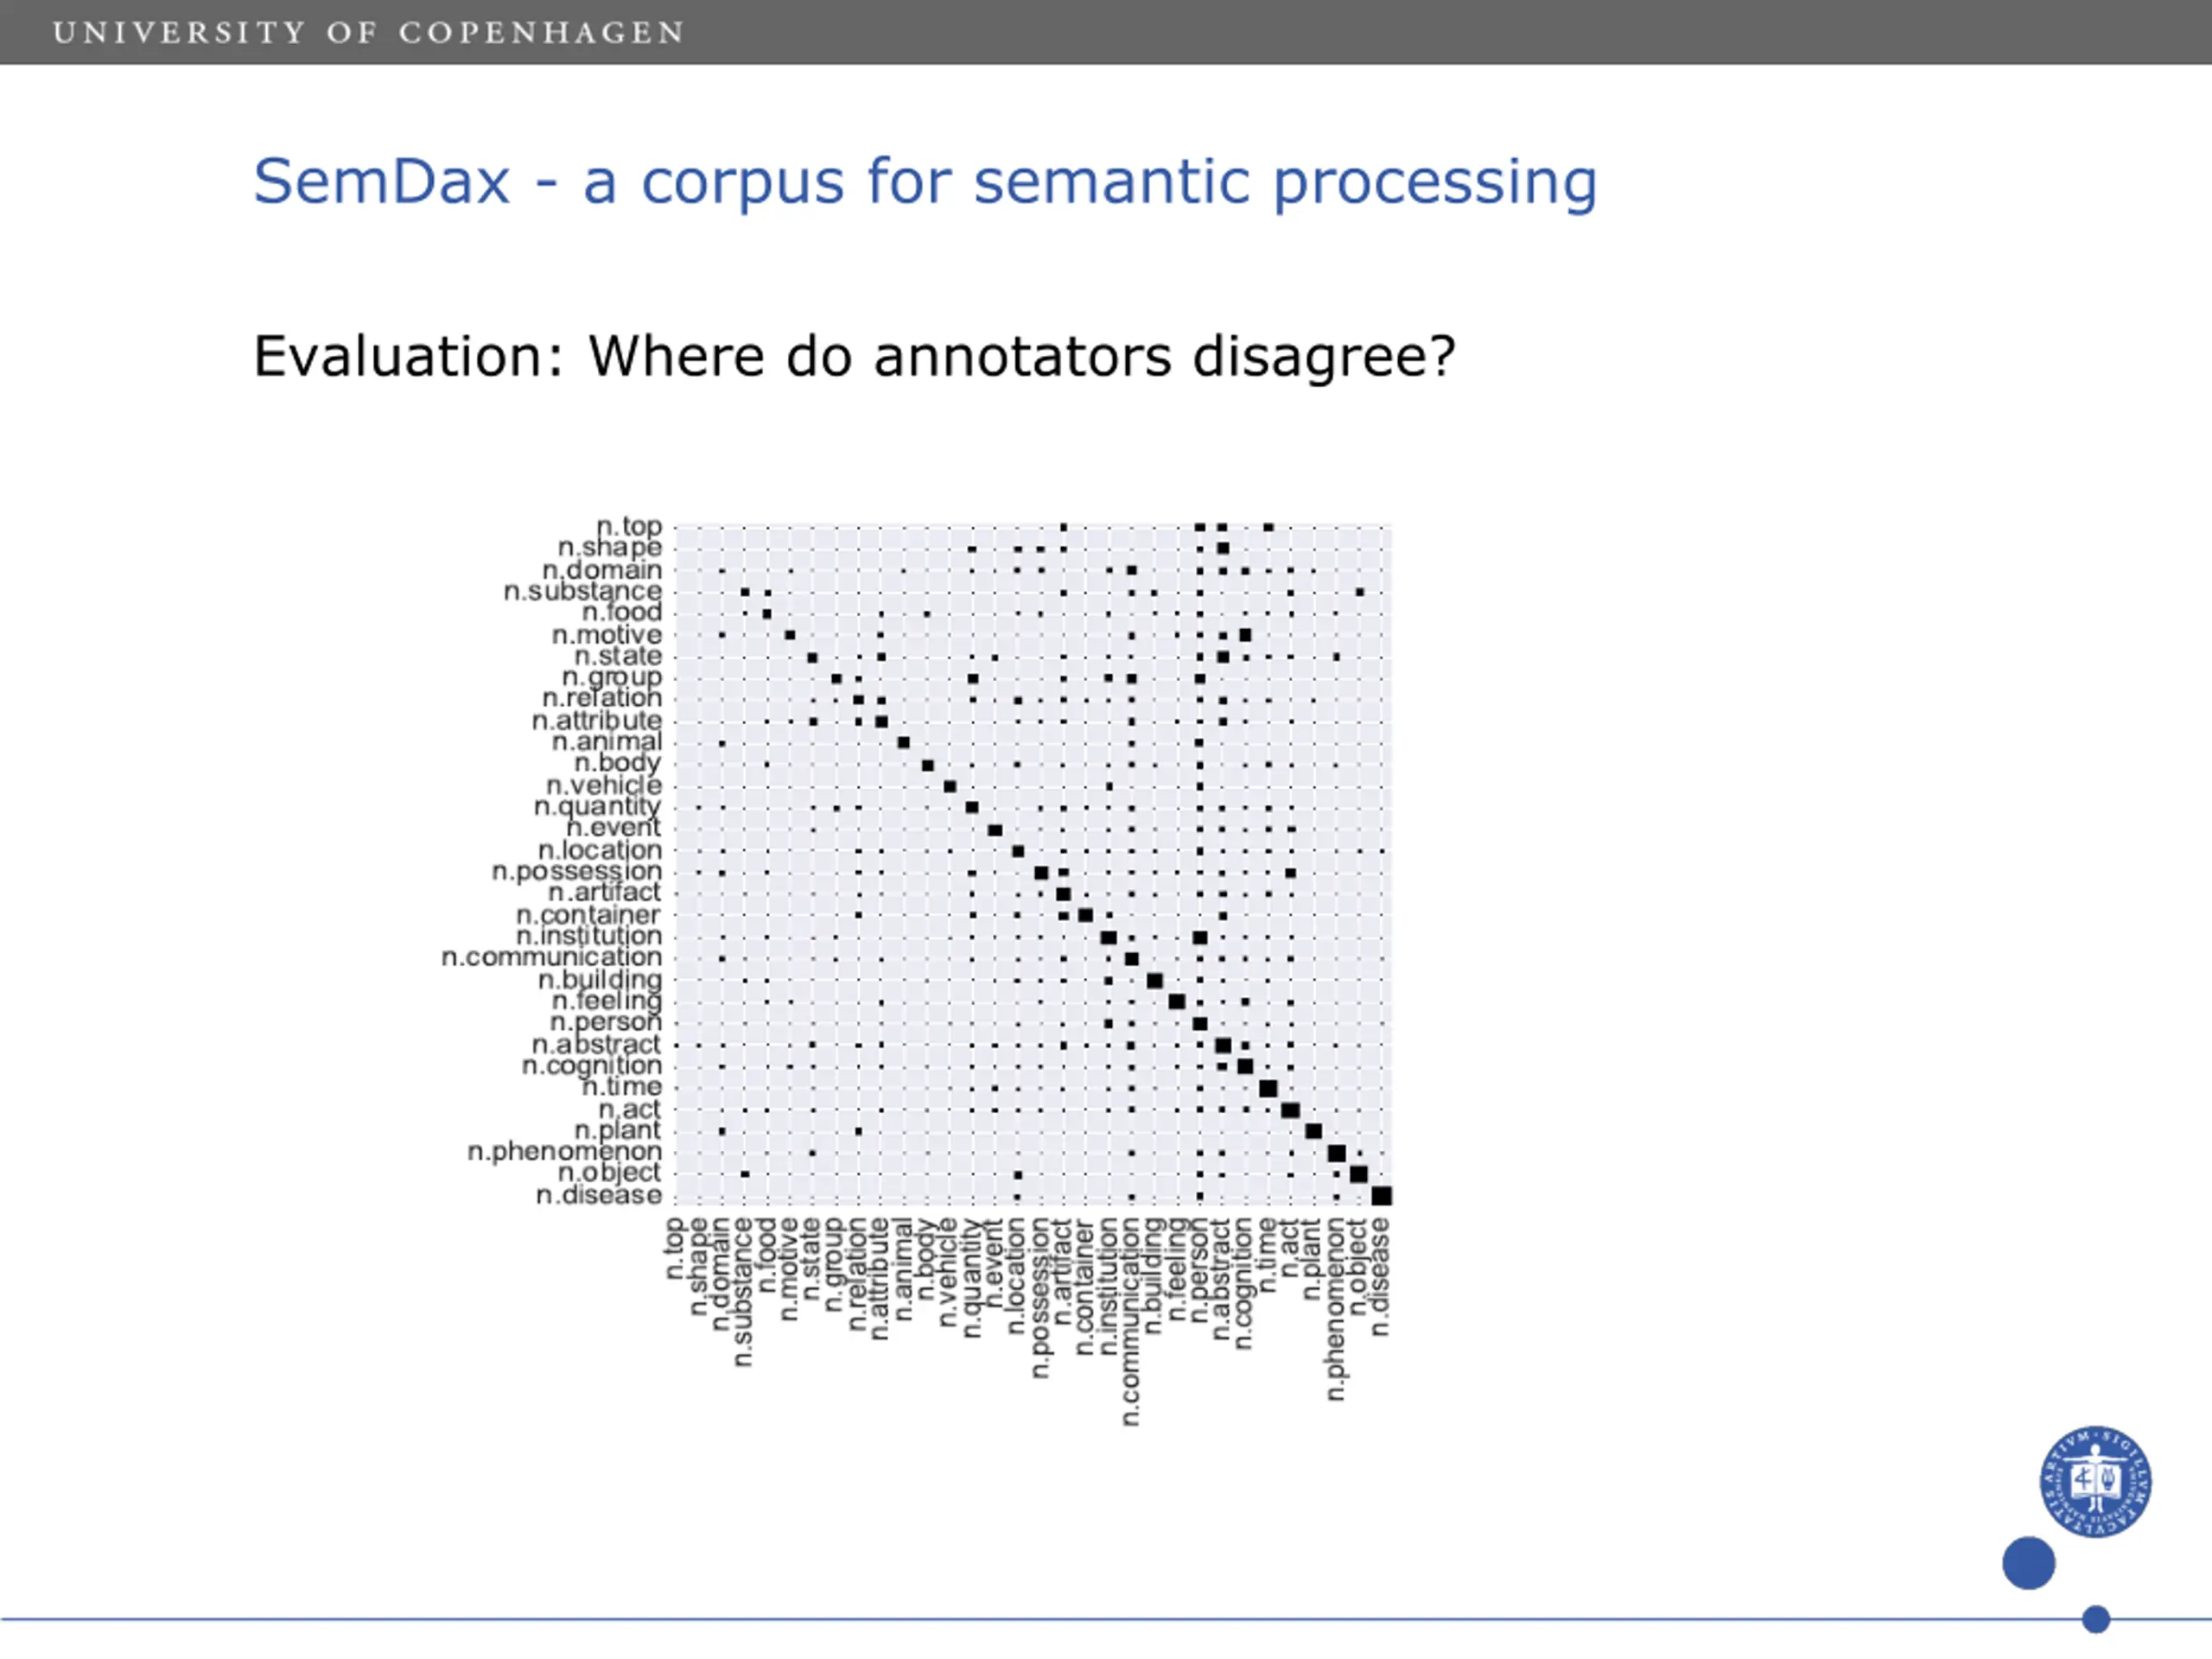Click the n.time diagonal square in matrix
2212x1659 pixels.
[1268, 1088]
